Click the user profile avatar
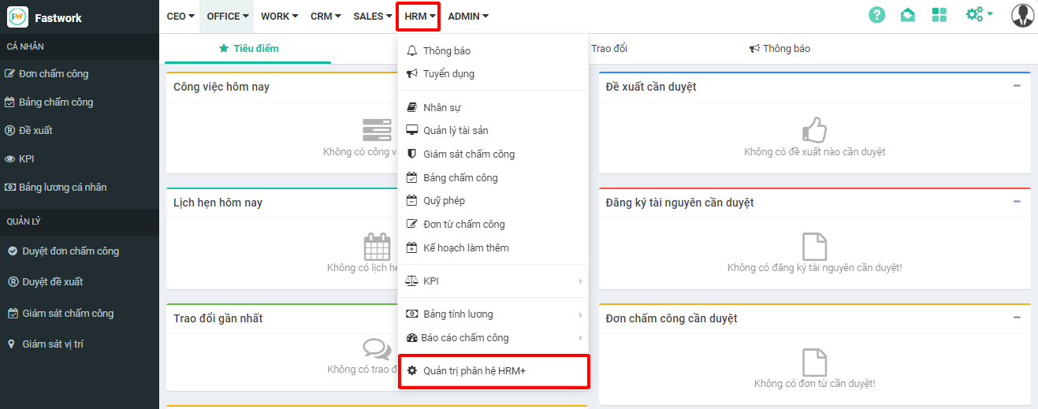Screen dimensions: 1038x409 [1022, 15]
